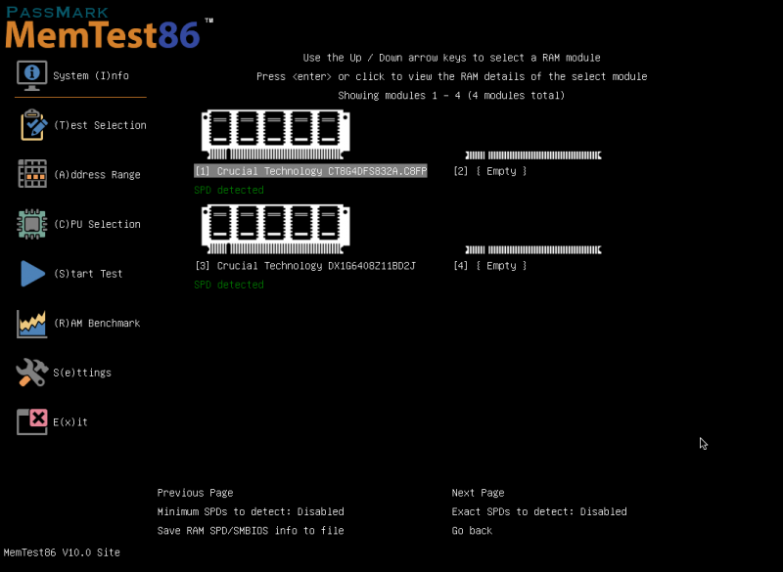Screen dimensions: 783x572
Task: Click the Start Test play arrow icon
Action: pyautogui.click(x=33, y=273)
